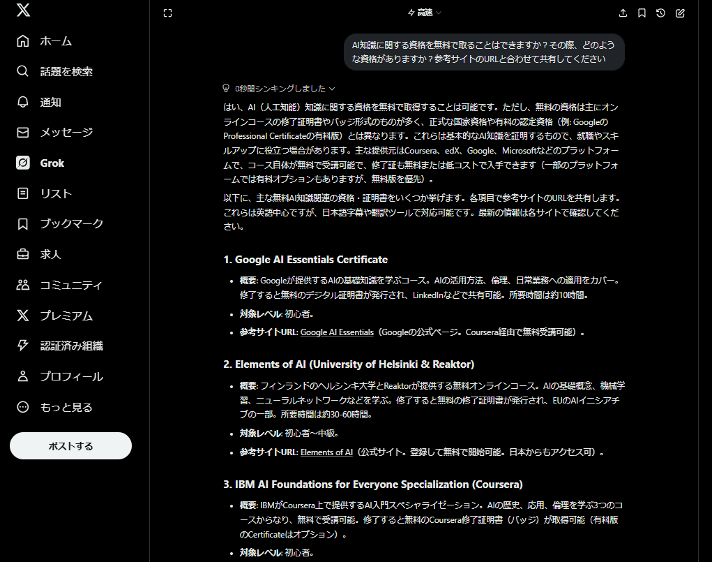Follow the Elements of AI link
This screenshot has width=712, height=562.
[326, 452]
